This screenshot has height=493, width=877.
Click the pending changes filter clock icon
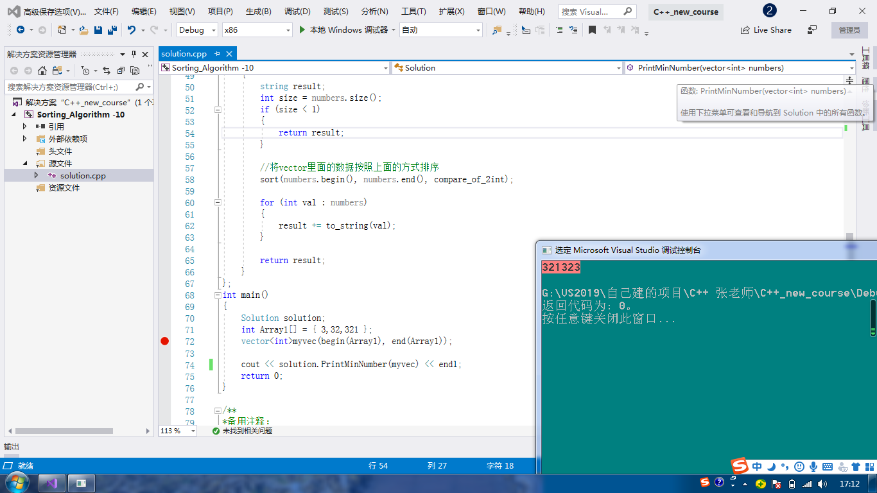pos(85,71)
